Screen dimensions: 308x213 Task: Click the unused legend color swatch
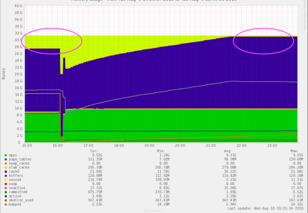point(6,180)
